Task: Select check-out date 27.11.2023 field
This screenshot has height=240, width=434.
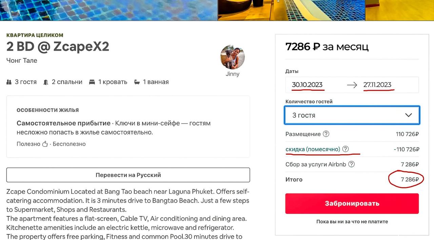Action: click(377, 85)
